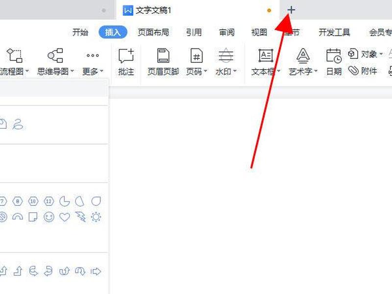This screenshot has height=294, width=392.
Task: Open the 文本框 text box dropdown arrow
Action: [278, 71]
